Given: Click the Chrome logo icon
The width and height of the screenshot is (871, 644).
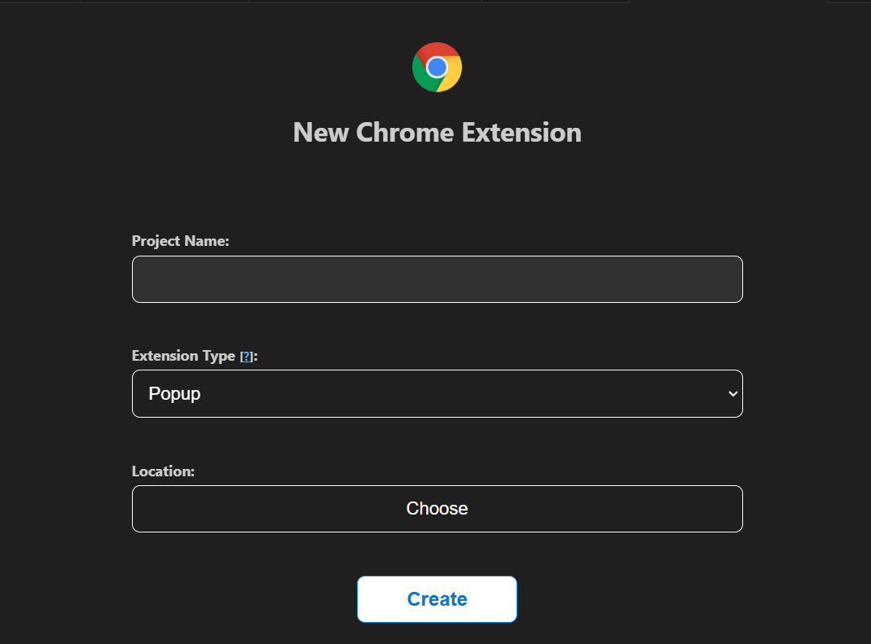Looking at the screenshot, I should 437,68.
